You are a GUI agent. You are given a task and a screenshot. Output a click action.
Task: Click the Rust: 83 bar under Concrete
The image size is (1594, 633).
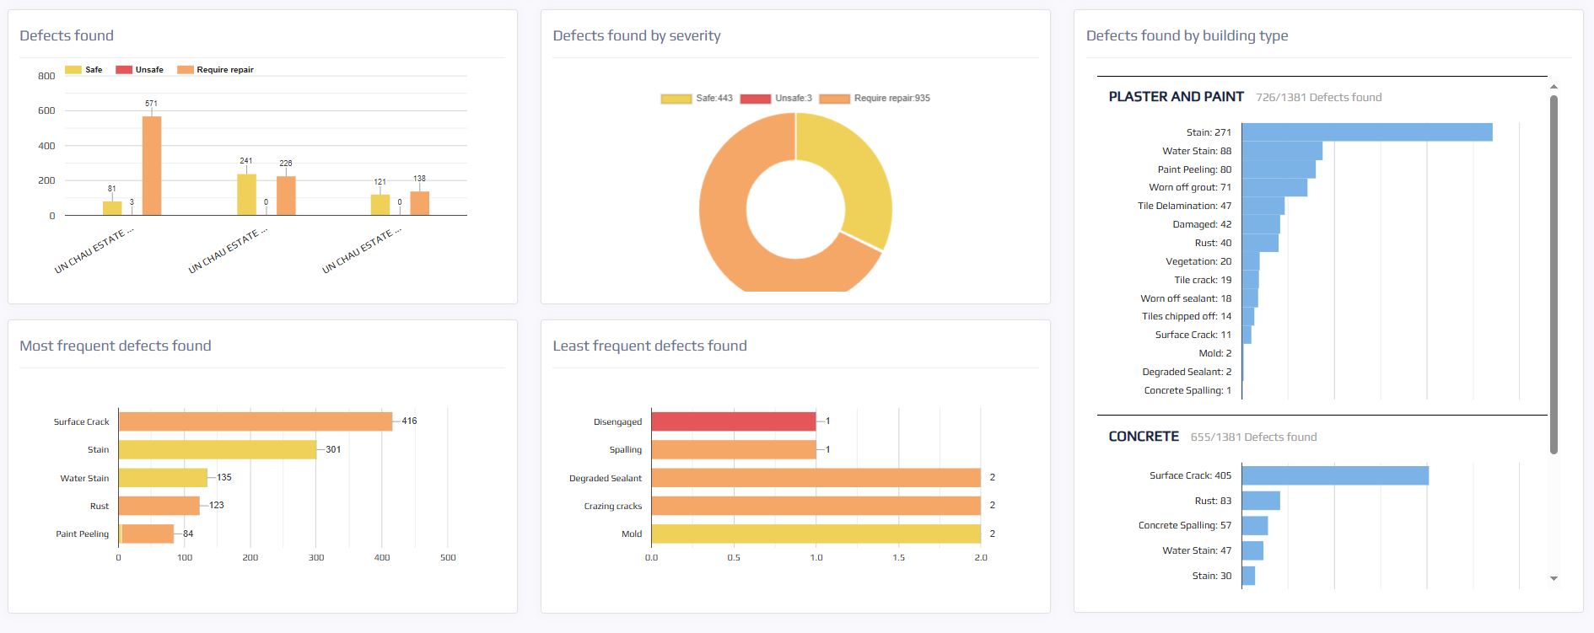click(x=1261, y=501)
